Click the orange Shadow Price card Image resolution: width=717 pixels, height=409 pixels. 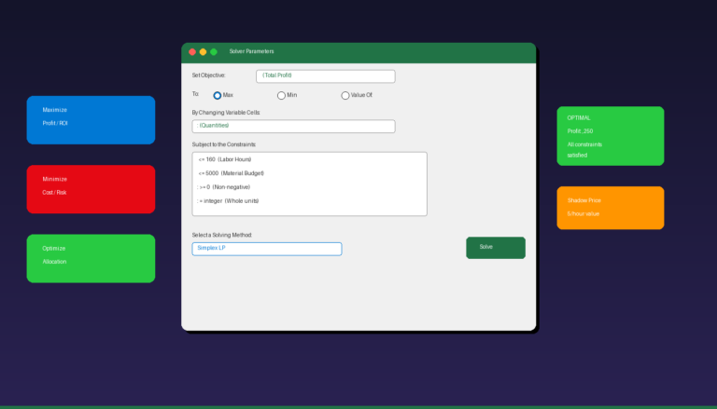click(610, 208)
